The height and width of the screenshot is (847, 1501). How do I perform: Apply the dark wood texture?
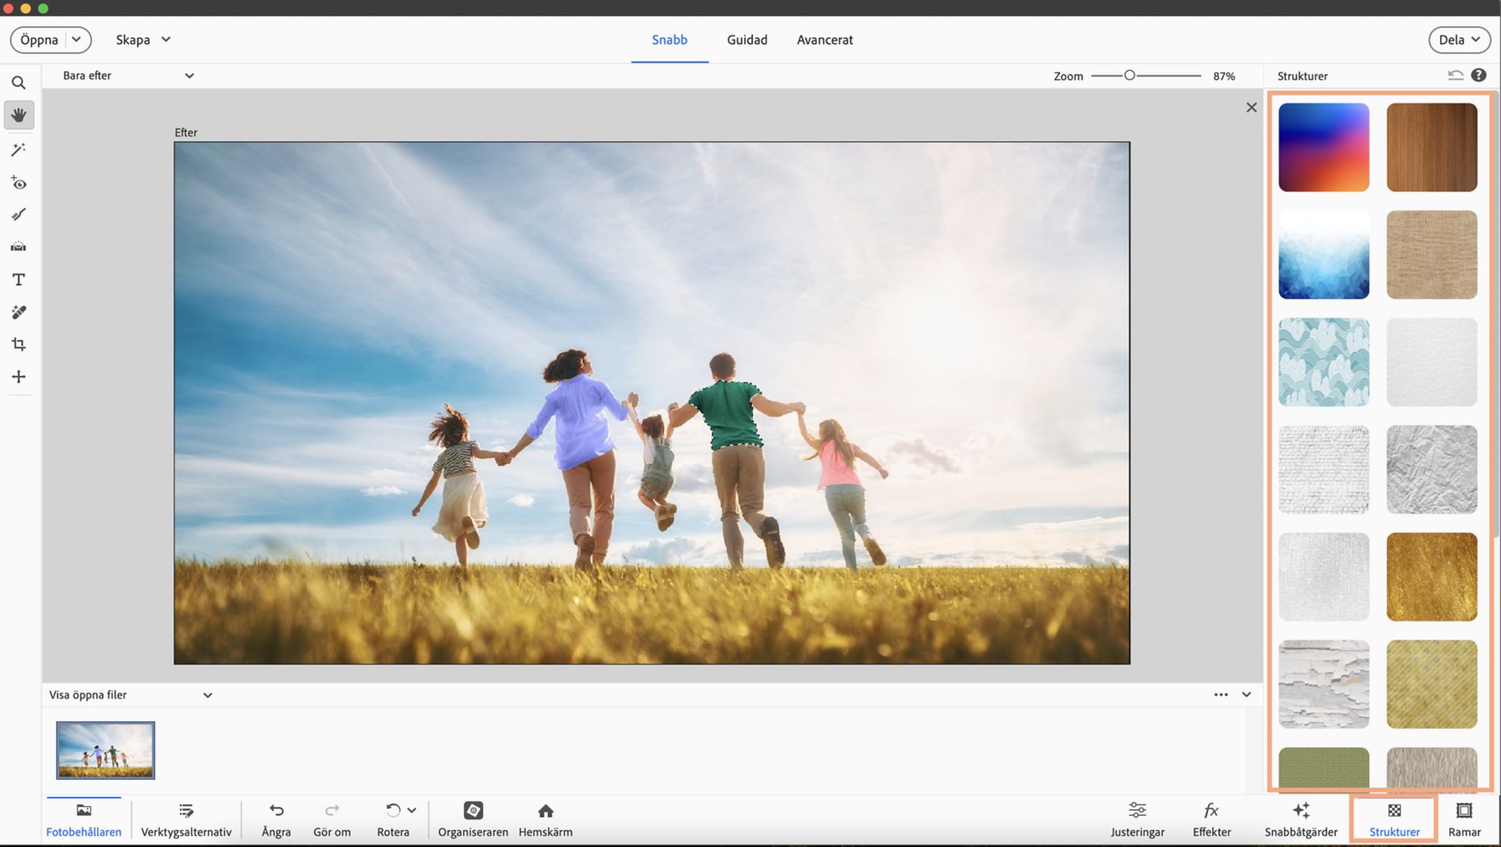pyautogui.click(x=1431, y=147)
